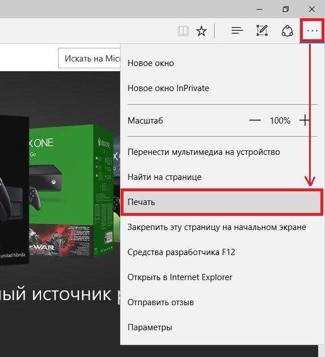325x357 pixels.
Task: Click the Share circle icon
Action: click(x=287, y=31)
